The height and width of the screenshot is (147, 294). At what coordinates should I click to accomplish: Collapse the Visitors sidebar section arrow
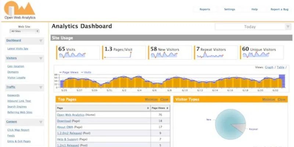click(41, 58)
